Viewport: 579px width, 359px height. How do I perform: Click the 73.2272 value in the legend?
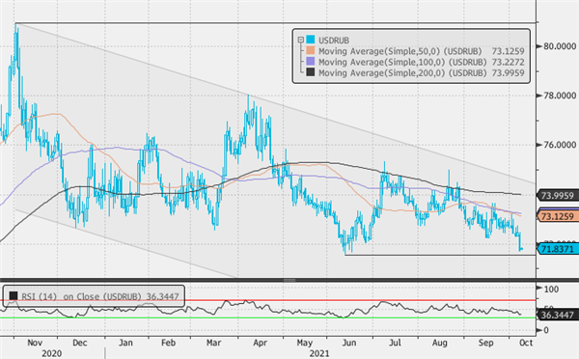tap(509, 62)
